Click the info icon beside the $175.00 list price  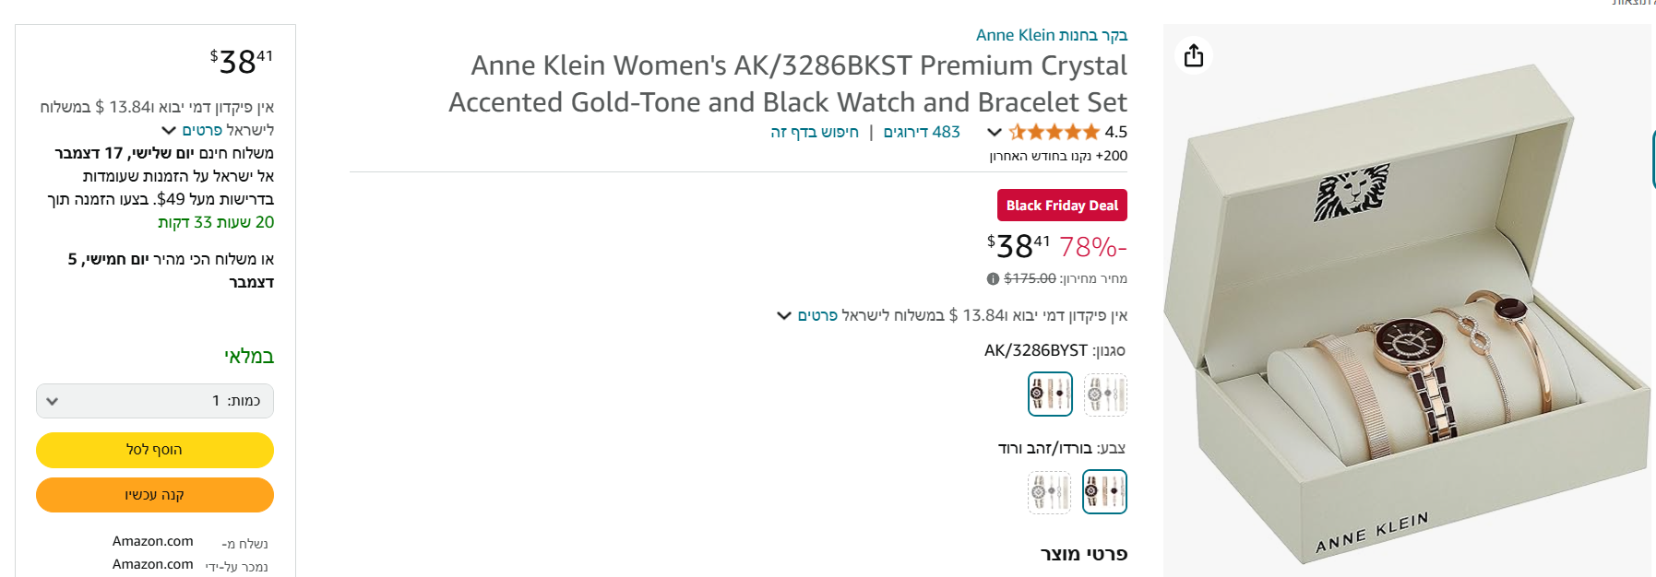(x=993, y=278)
